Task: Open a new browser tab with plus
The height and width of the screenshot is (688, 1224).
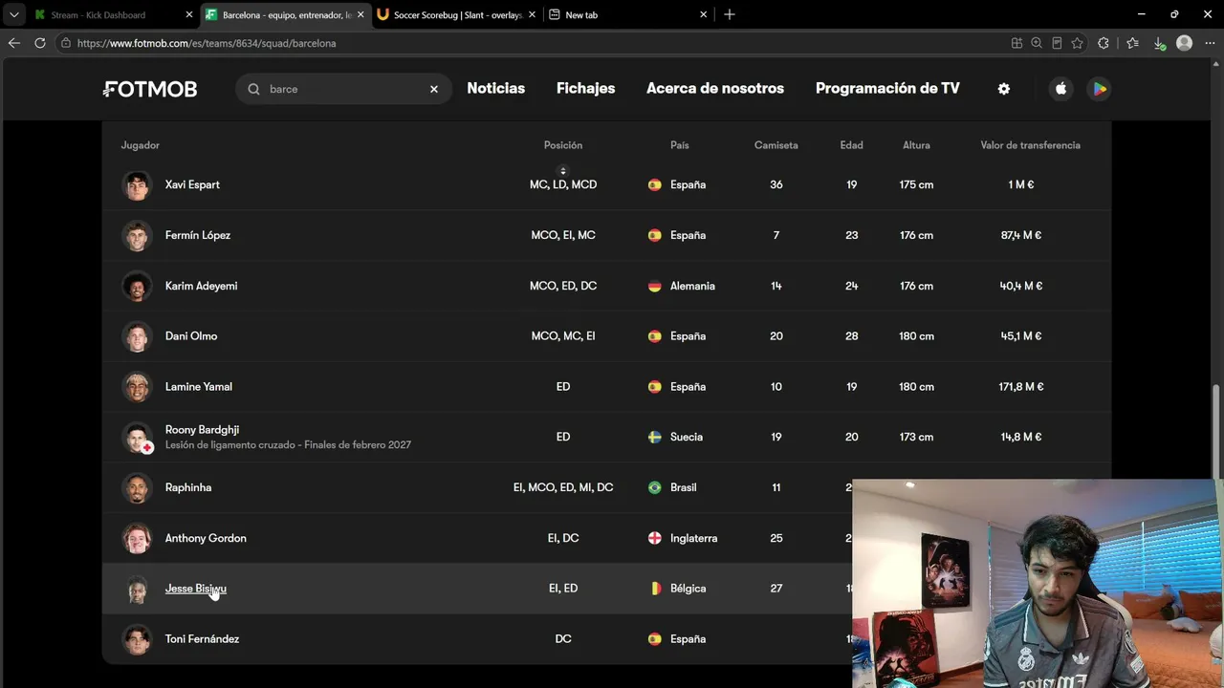Action: tap(730, 14)
